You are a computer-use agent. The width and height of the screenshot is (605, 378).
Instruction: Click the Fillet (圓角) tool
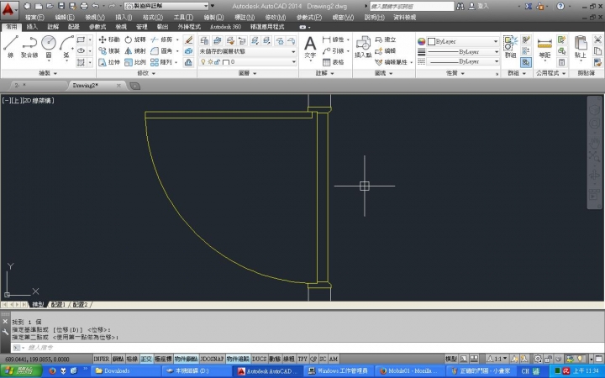(x=161, y=51)
